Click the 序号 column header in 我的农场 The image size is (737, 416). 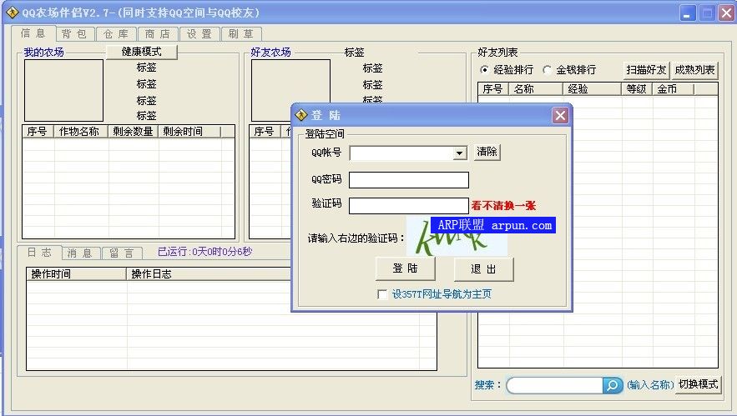pos(38,132)
